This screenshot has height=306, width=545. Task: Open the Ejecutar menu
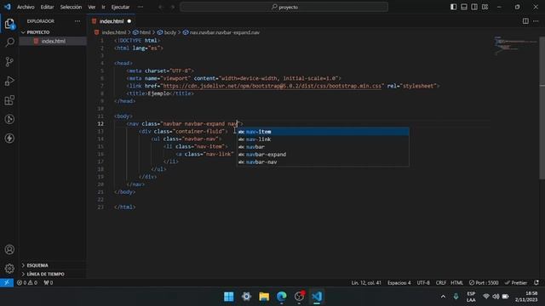[120, 7]
